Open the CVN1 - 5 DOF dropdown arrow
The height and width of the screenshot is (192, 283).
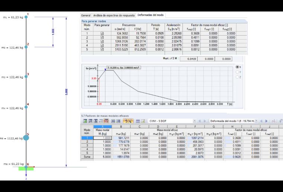[194, 121]
